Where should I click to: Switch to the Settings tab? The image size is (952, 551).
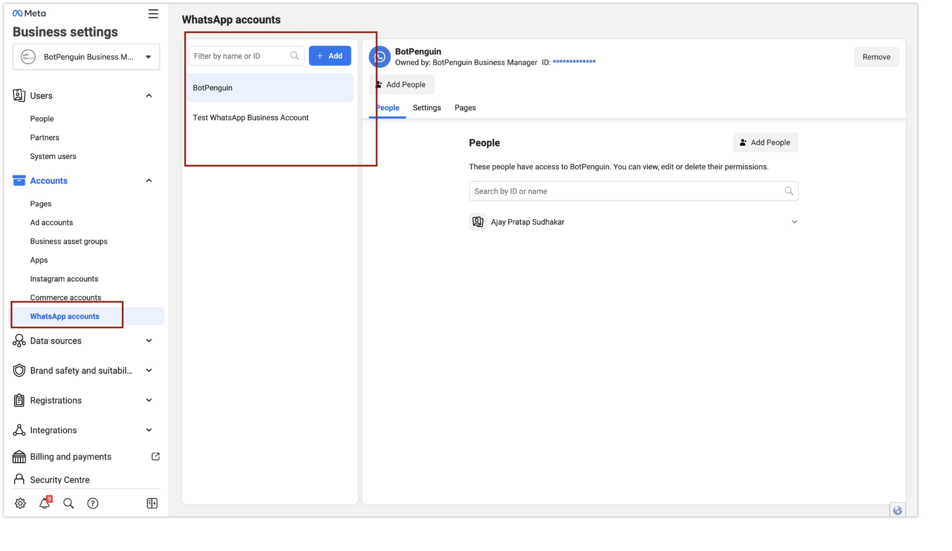[427, 108]
